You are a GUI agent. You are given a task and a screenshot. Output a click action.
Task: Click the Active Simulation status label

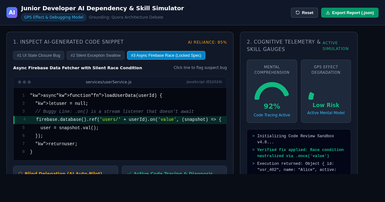pyautogui.click(x=336, y=46)
